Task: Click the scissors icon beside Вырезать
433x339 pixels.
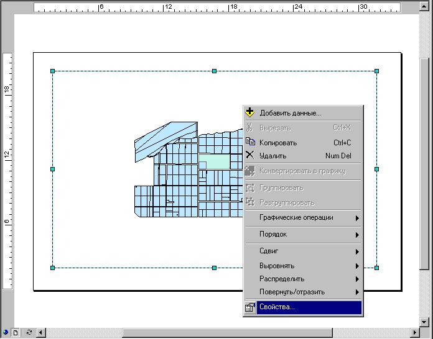Action: (x=249, y=128)
